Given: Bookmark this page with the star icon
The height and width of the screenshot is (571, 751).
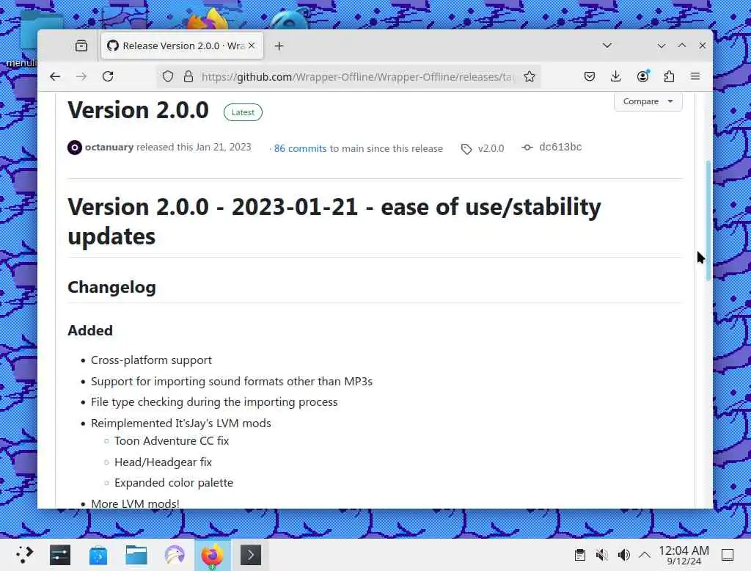Looking at the screenshot, I should 530,77.
